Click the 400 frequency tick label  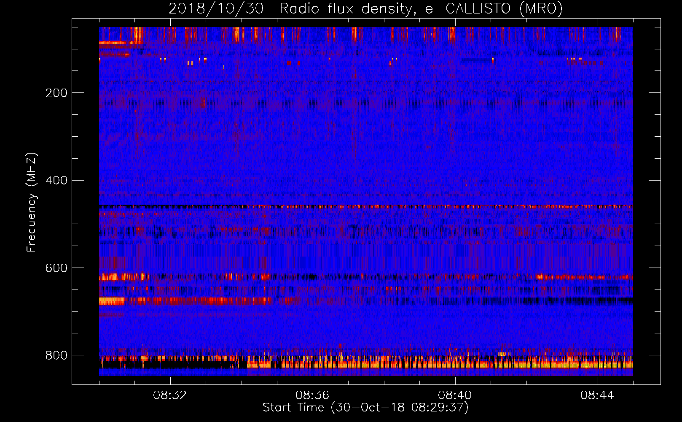click(x=56, y=181)
